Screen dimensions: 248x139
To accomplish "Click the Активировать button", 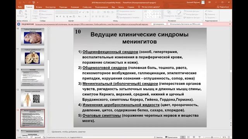I will pyautogui.click(x=158, y=24).
